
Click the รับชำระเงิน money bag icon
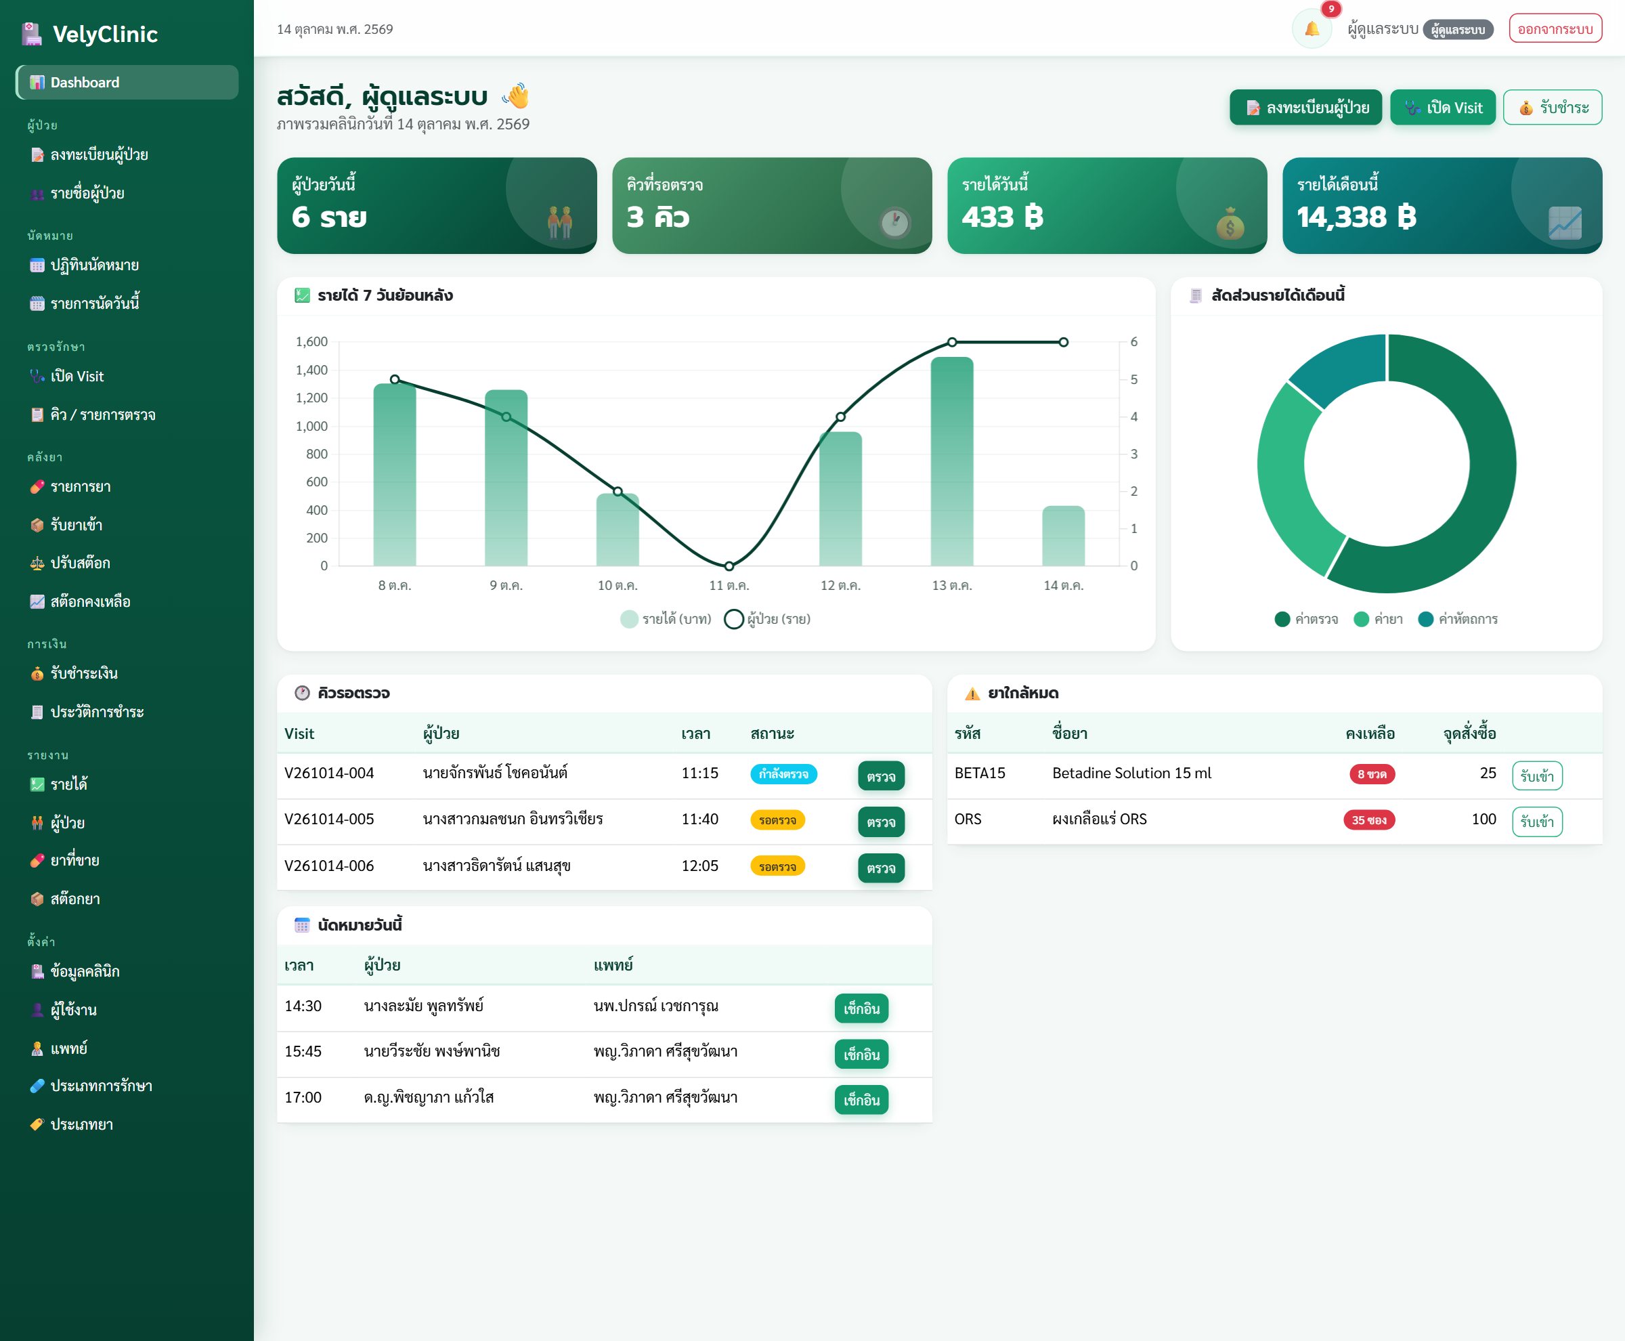37,674
